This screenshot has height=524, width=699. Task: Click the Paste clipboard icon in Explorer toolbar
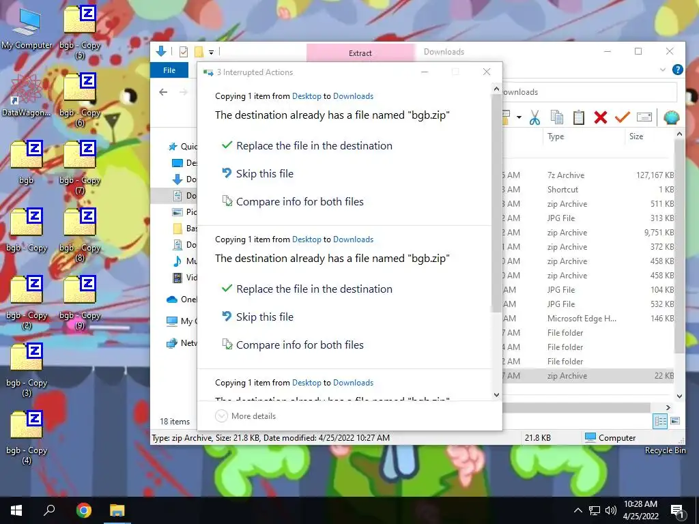(579, 117)
